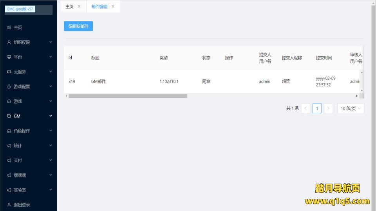This screenshot has height=211, width=376.
Task: Click the table's horizontal scrollbar thumb
Action: pos(128,96)
